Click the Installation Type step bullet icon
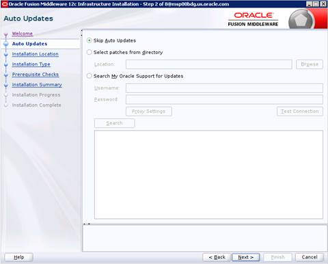 tap(6, 65)
